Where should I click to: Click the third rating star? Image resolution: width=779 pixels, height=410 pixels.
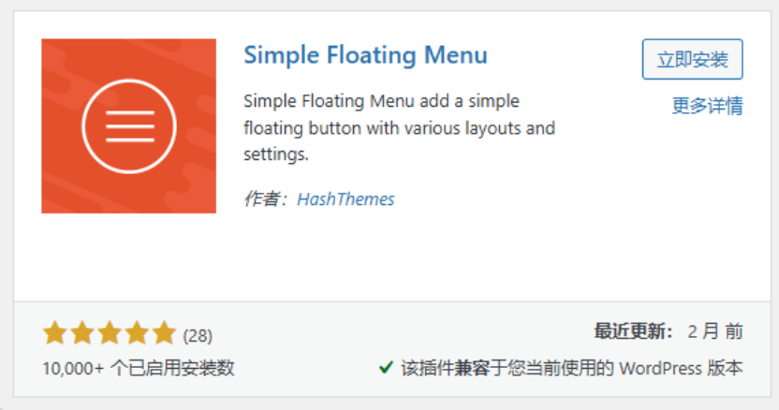coord(110,333)
